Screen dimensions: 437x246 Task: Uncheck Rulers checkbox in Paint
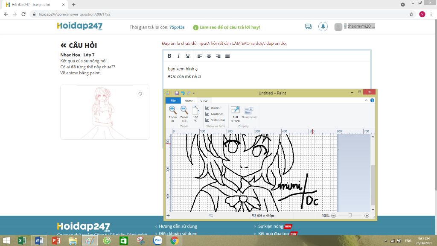(207, 108)
